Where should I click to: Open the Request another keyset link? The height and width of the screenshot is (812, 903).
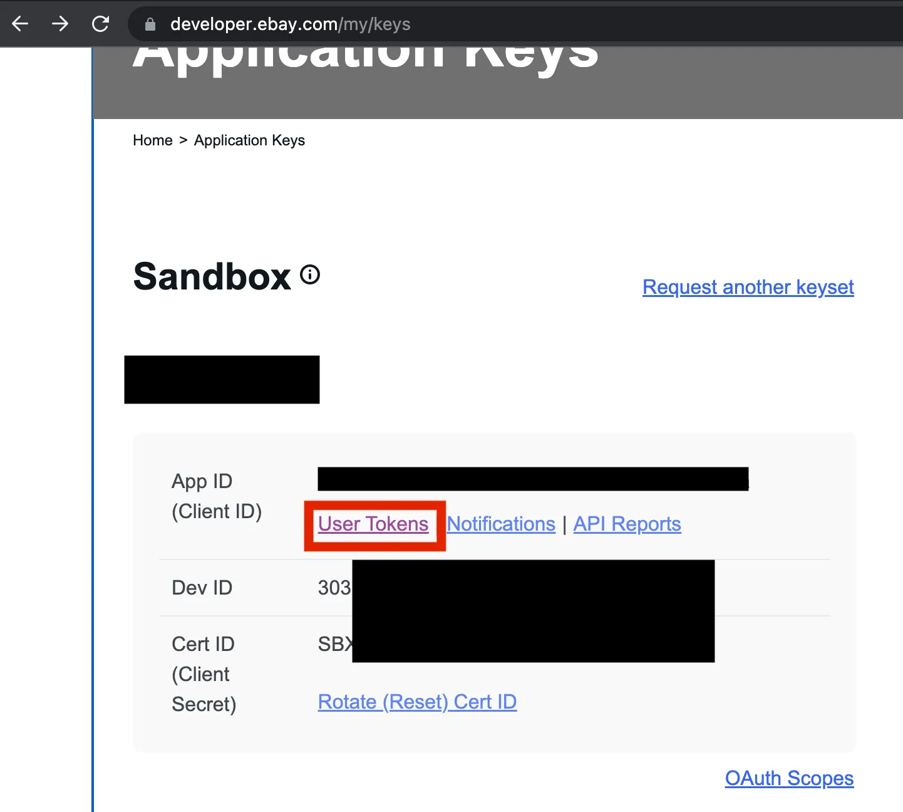coord(748,287)
